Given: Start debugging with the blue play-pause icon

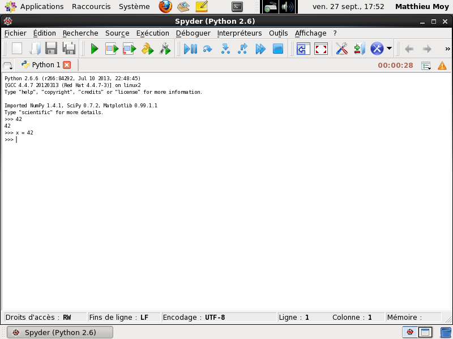Looking at the screenshot, I should (190, 49).
